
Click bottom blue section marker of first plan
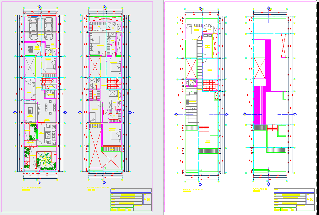pyautogui.click(x=39, y=183)
